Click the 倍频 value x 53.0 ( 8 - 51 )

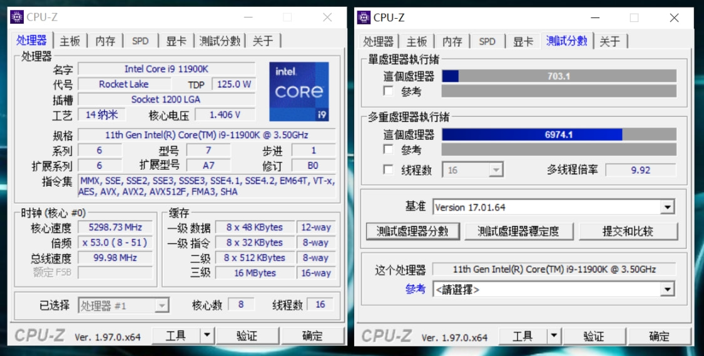click(x=115, y=242)
